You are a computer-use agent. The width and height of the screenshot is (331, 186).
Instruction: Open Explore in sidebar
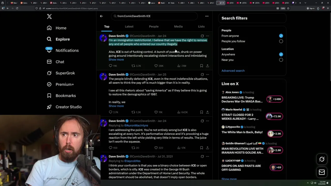pyautogui.click(x=58, y=39)
